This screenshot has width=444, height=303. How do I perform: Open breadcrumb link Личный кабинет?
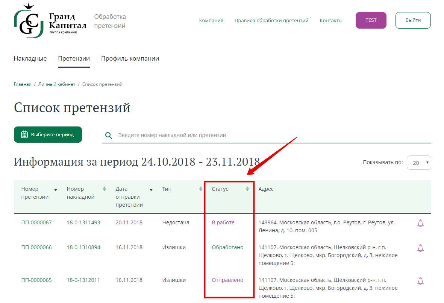tap(57, 84)
